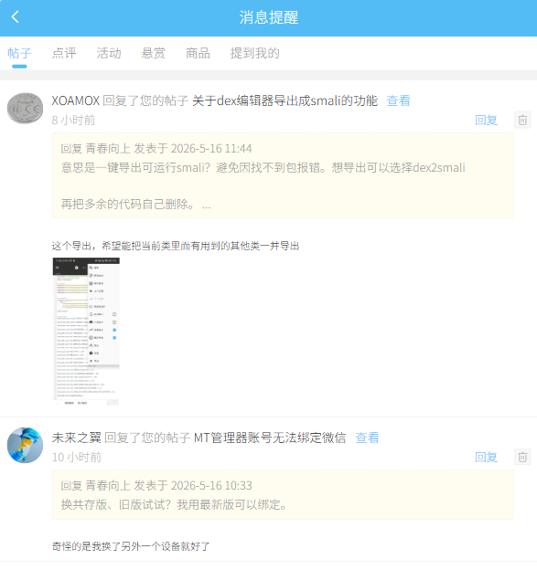The height and width of the screenshot is (570, 537).
Task: Delete the XOAMOX reply notification
Action: click(522, 120)
